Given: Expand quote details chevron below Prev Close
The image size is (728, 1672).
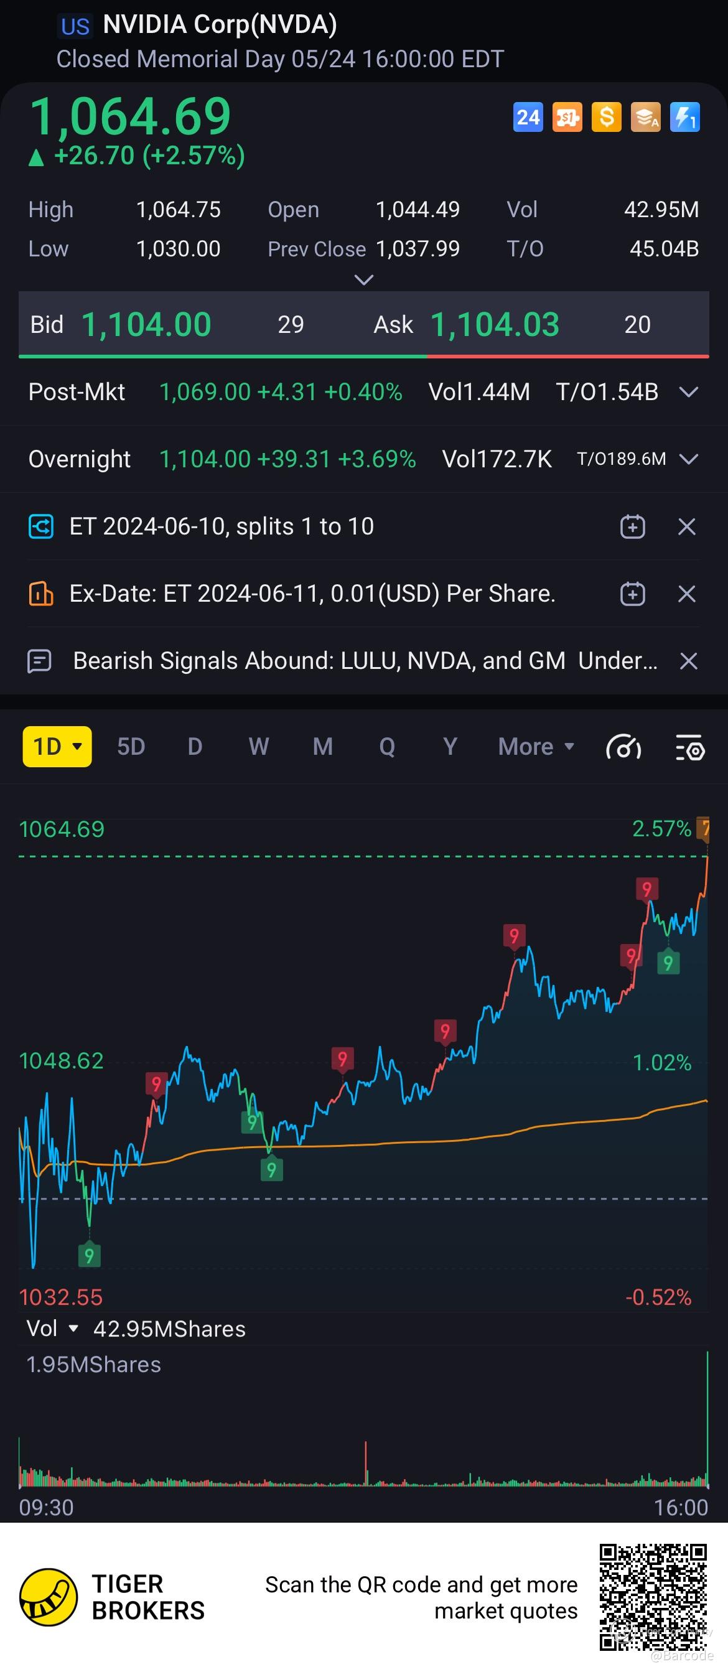Looking at the screenshot, I should [364, 280].
